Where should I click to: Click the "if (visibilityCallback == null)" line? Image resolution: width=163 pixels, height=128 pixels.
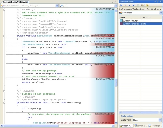click(43, 47)
